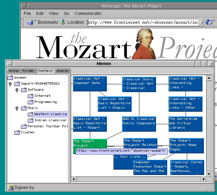The height and width of the screenshot is (195, 217).
Task: Click the green Mozart Project node
Action: pos(90,144)
